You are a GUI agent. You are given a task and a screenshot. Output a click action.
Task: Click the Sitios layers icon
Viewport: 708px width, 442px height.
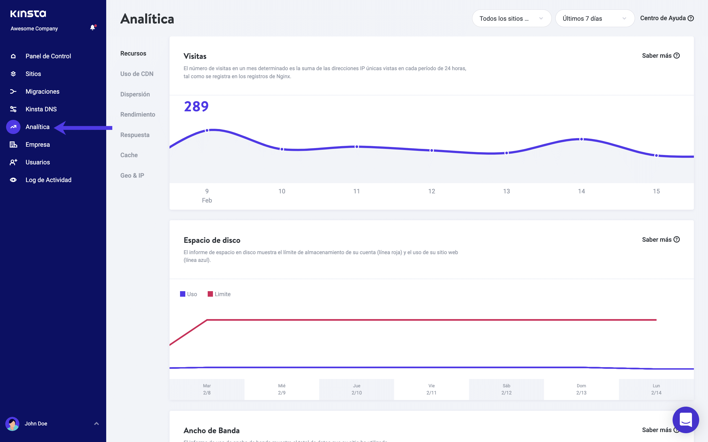point(13,74)
